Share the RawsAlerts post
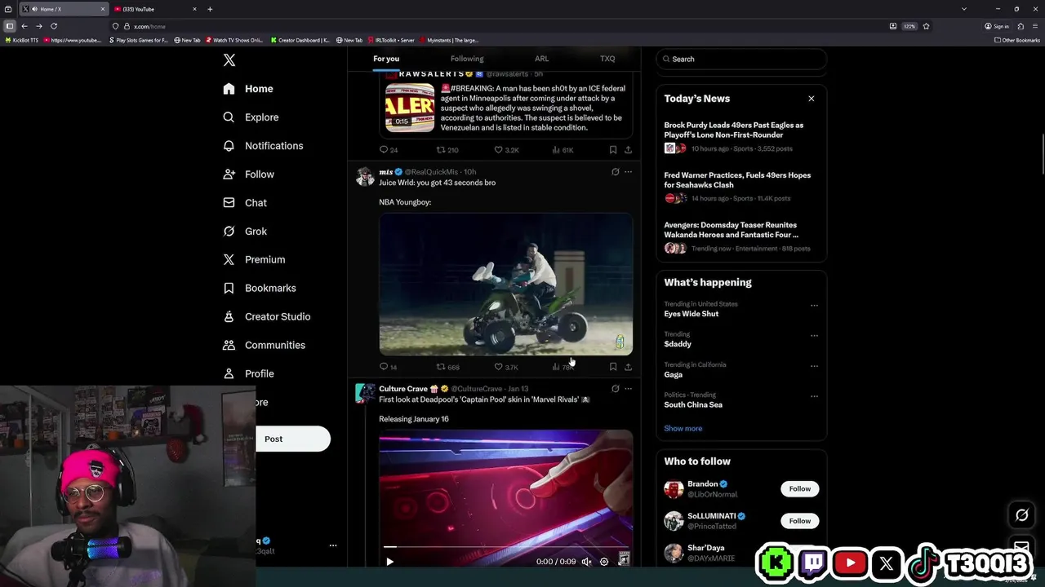 pyautogui.click(x=628, y=150)
